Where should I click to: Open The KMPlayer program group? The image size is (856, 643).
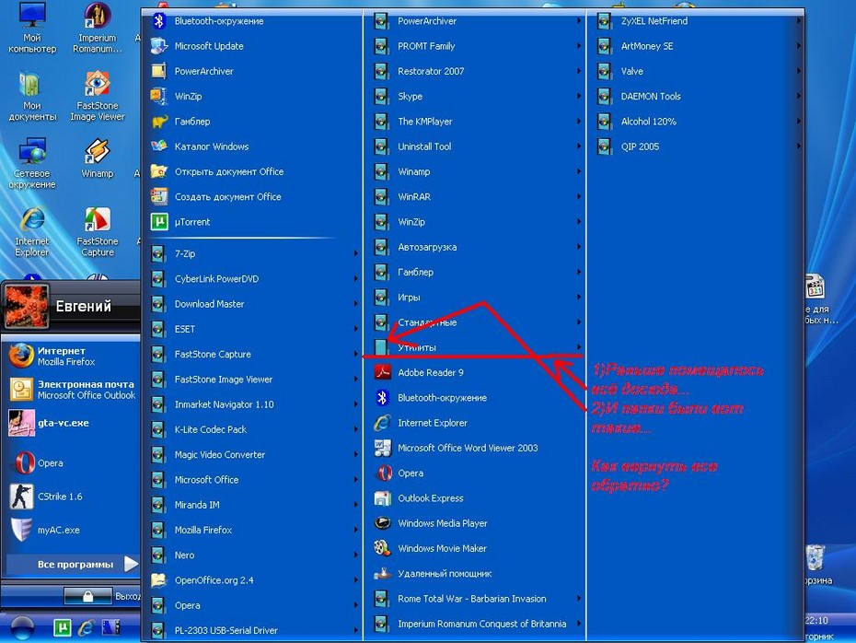click(x=474, y=122)
